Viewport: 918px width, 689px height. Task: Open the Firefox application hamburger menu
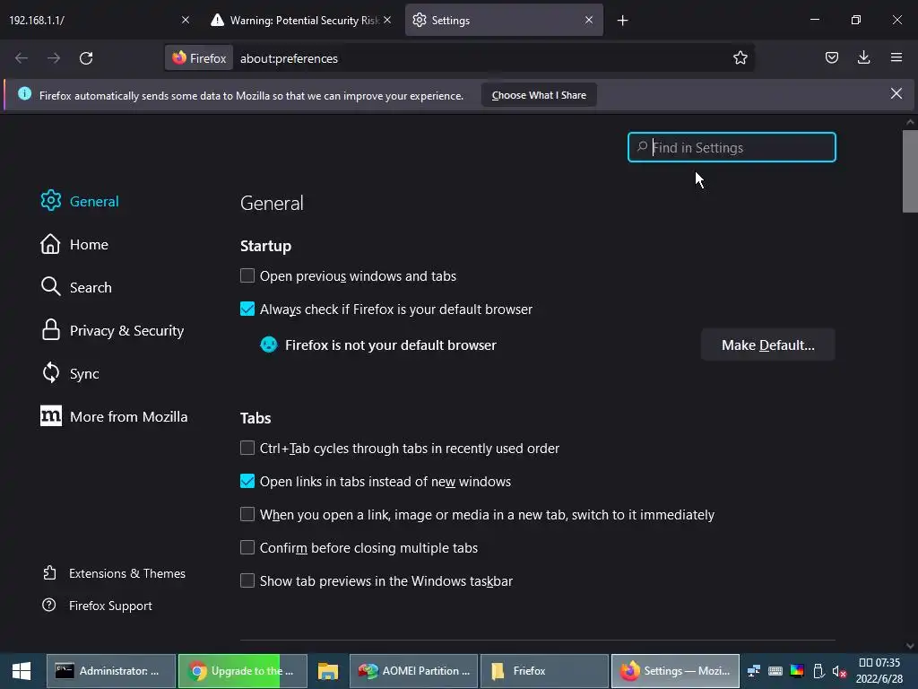coord(896,57)
